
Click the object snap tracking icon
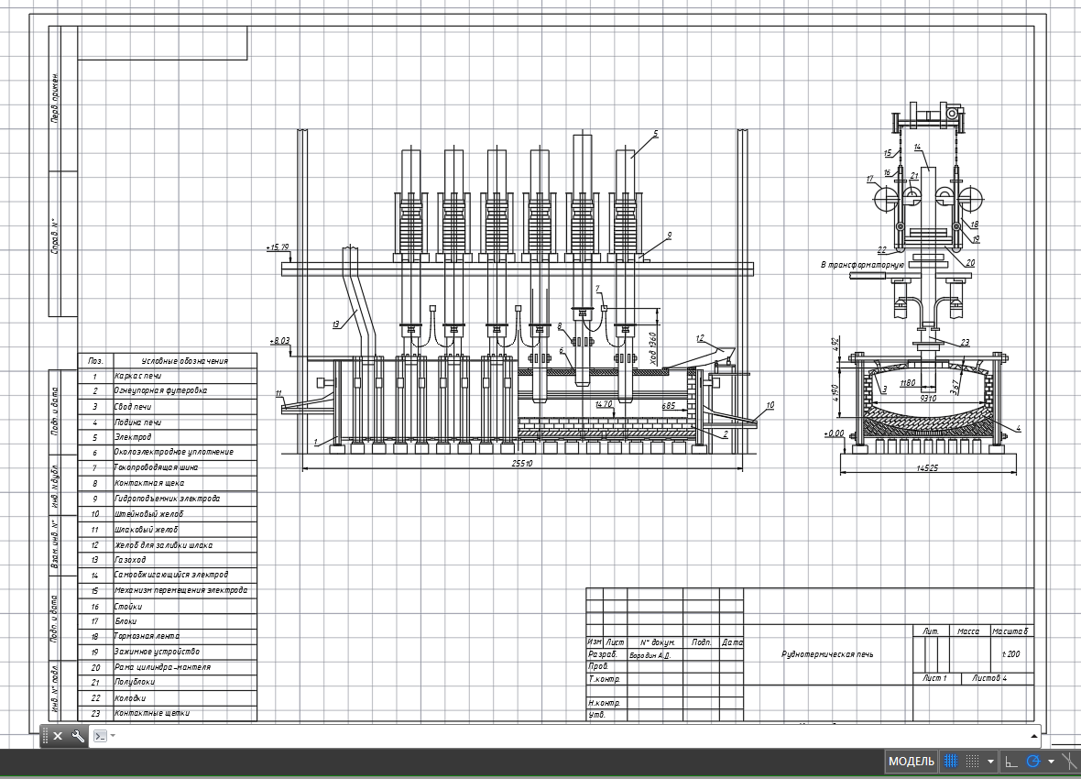(1068, 762)
